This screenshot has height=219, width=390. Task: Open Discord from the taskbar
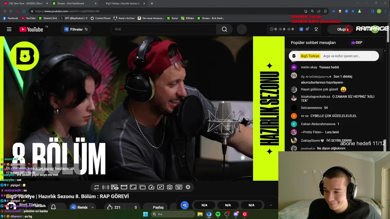pyautogui.click(x=236, y=214)
